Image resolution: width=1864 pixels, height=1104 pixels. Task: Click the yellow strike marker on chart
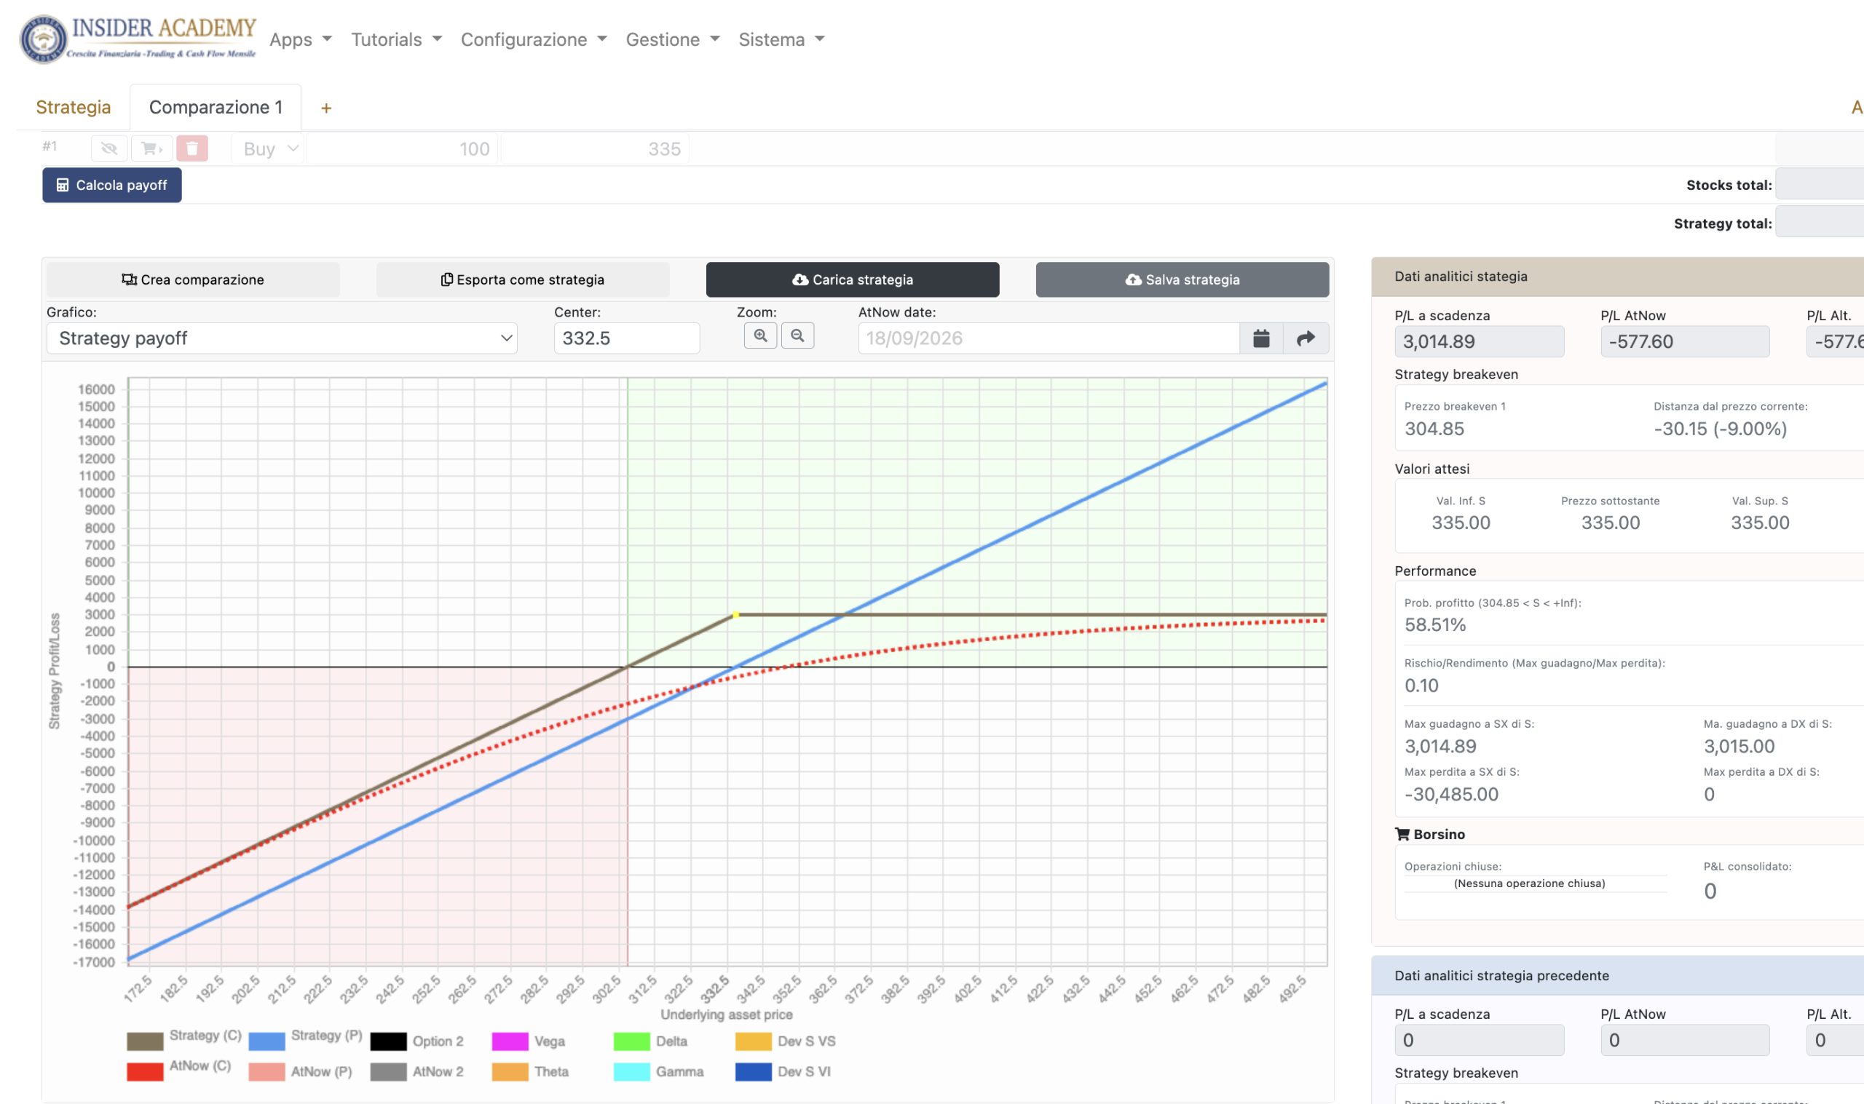click(x=736, y=614)
